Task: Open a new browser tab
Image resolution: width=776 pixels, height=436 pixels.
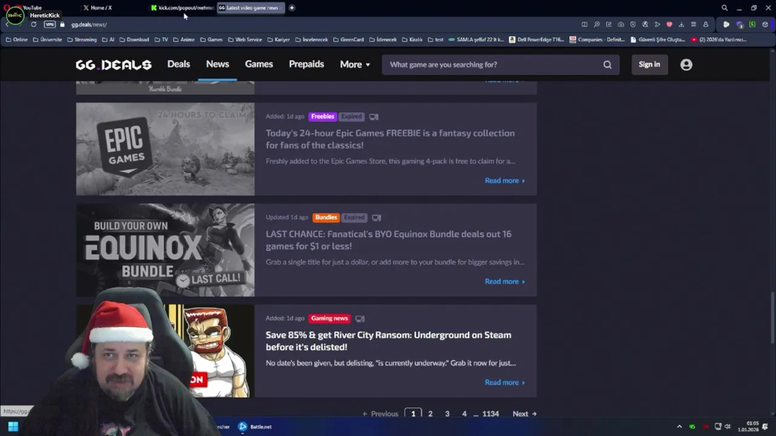Action: [292, 8]
